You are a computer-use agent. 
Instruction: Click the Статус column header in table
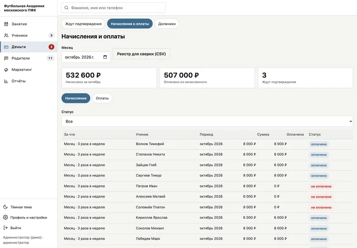(x=315, y=134)
